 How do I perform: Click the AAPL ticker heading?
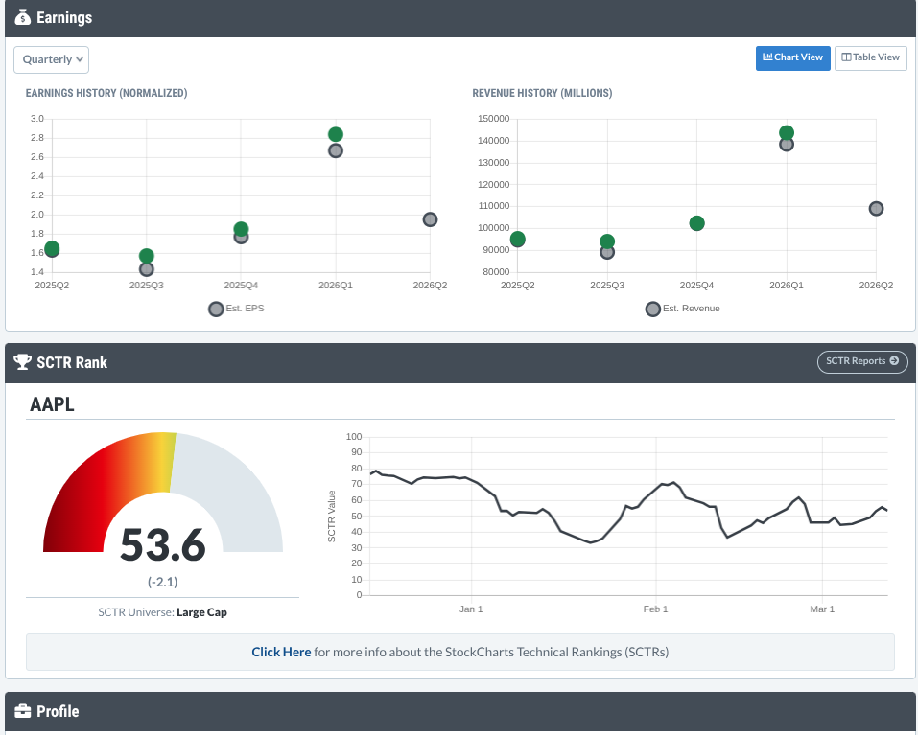coord(52,404)
